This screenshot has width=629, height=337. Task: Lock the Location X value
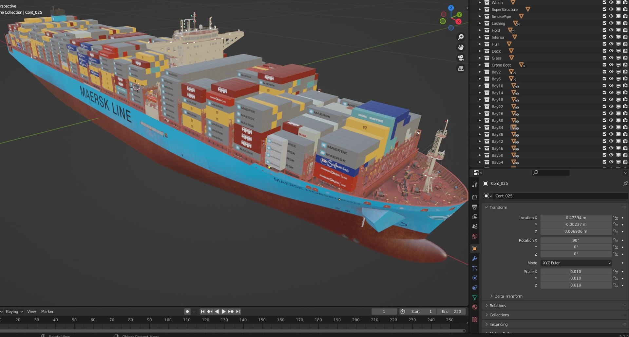pyautogui.click(x=616, y=218)
